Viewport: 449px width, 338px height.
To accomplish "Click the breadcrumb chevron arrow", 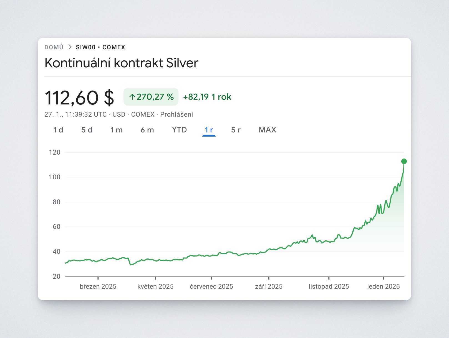I will click(x=70, y=47).
